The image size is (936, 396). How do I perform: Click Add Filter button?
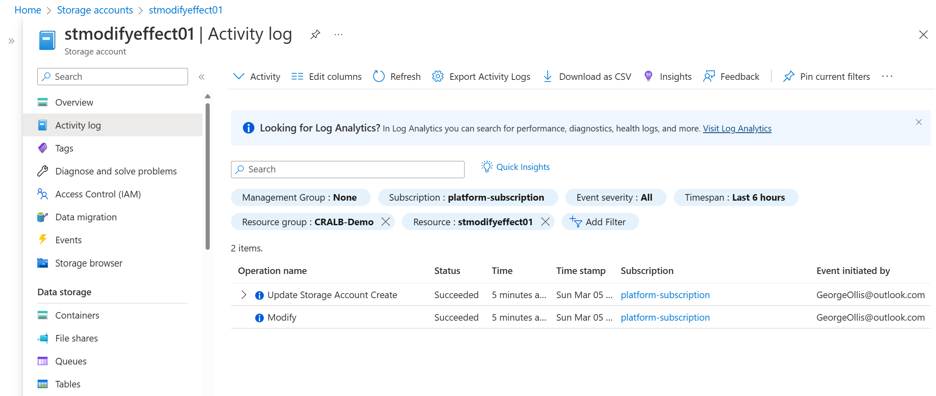600,222
